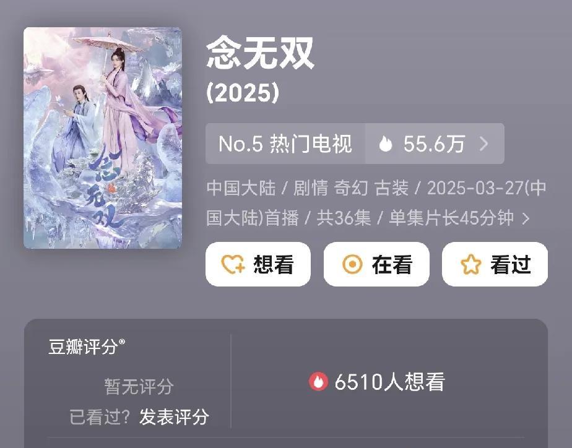The height and width of the screenshot is (448, 572).
Task: Click the flame icon beside 55.6万
Action: 385,144
